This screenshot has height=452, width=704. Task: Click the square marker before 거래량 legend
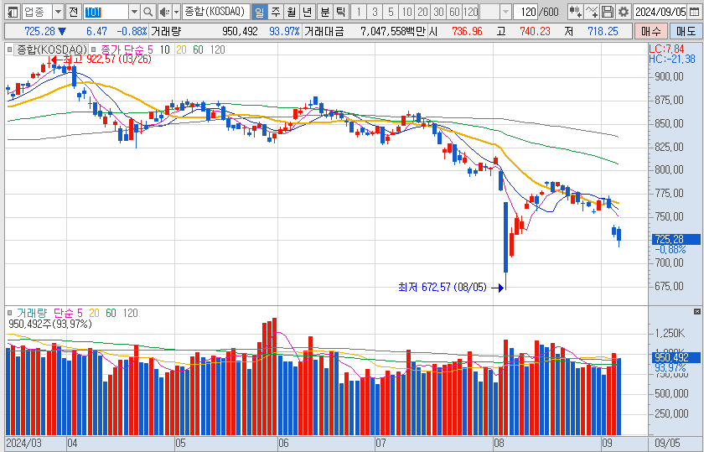coord(9,313)
